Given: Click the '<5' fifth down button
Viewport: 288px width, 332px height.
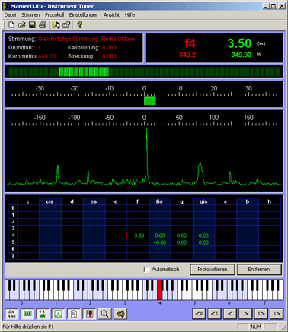Looking at the screenshot, I should tap(214, 314).
